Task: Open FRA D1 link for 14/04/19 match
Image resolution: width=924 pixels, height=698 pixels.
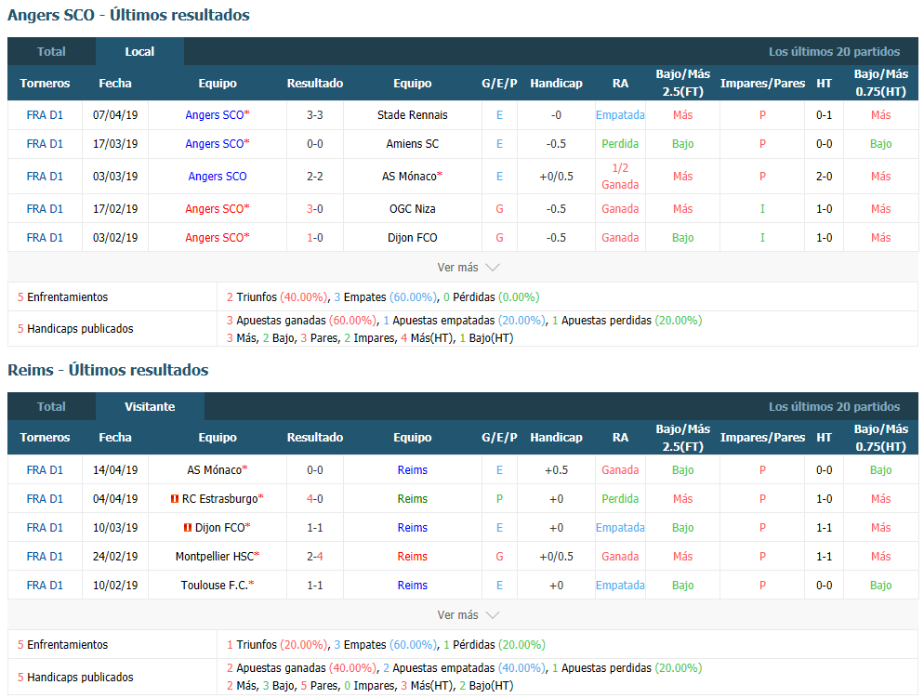Action: [45, 470]
